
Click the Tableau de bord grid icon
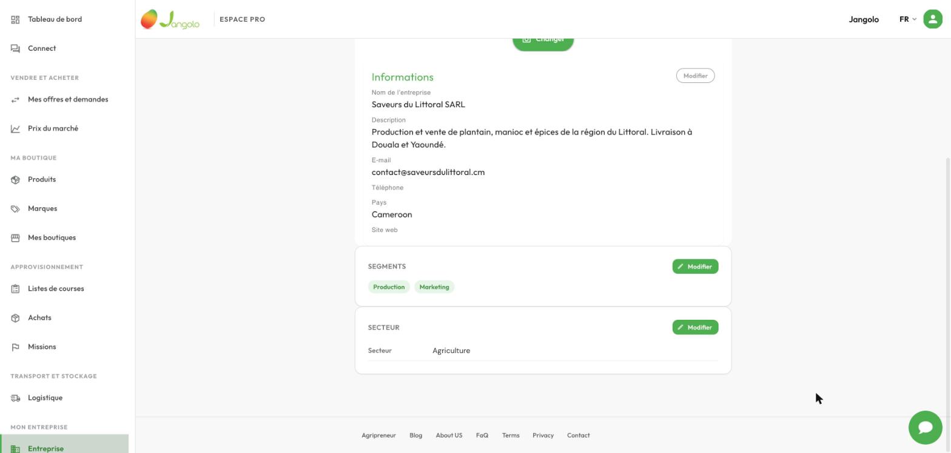[x=15, y=19]
